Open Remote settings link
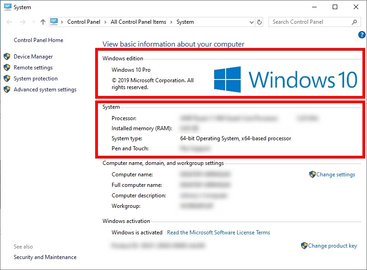Viewport: 367px width, 270px height. [x=33, y=68]
